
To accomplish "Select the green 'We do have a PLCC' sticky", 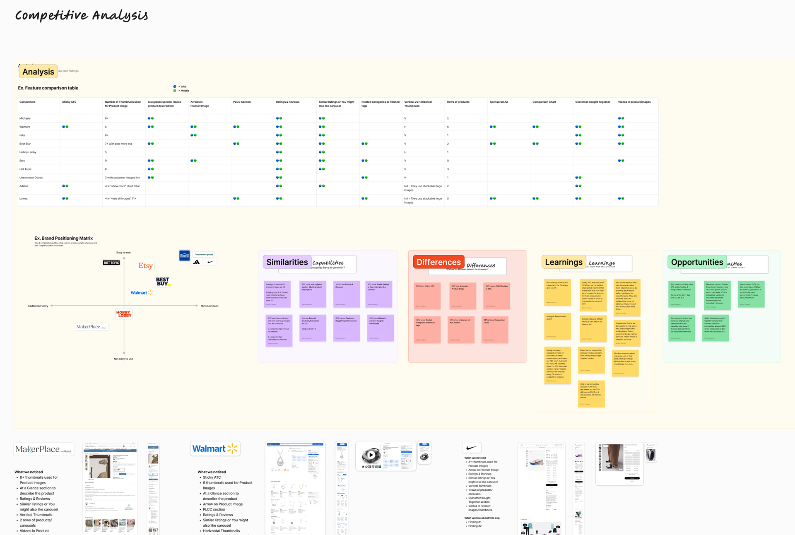I will click(x=751, y=294).
